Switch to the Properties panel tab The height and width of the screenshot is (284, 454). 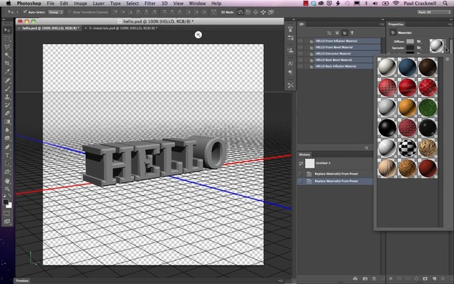point(396,24)
